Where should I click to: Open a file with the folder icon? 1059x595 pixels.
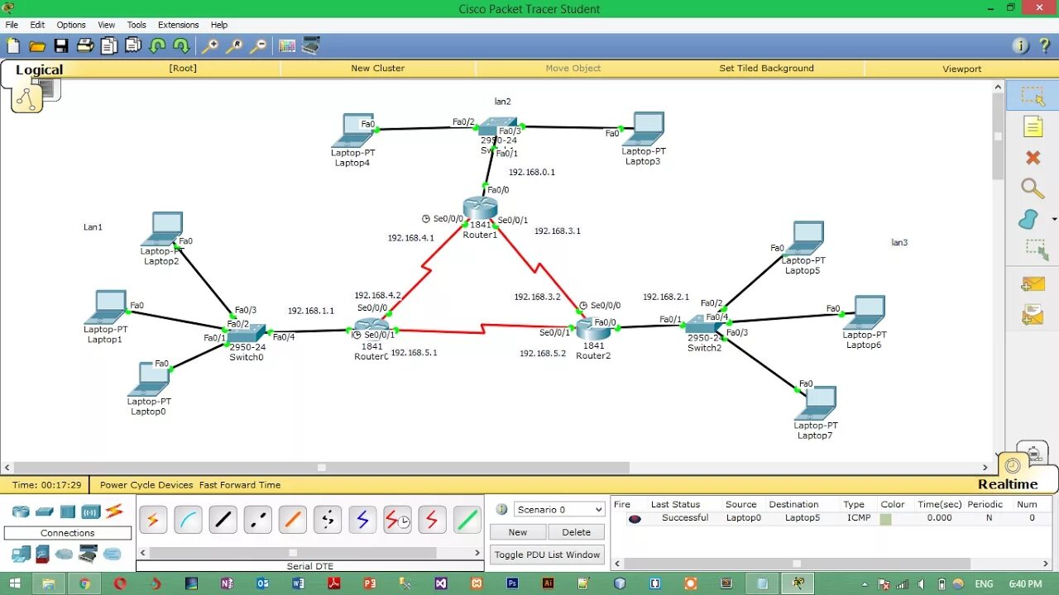(37, 46)
